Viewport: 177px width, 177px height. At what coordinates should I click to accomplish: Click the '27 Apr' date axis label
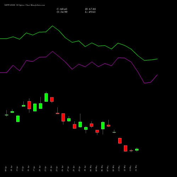pos(68,169)
